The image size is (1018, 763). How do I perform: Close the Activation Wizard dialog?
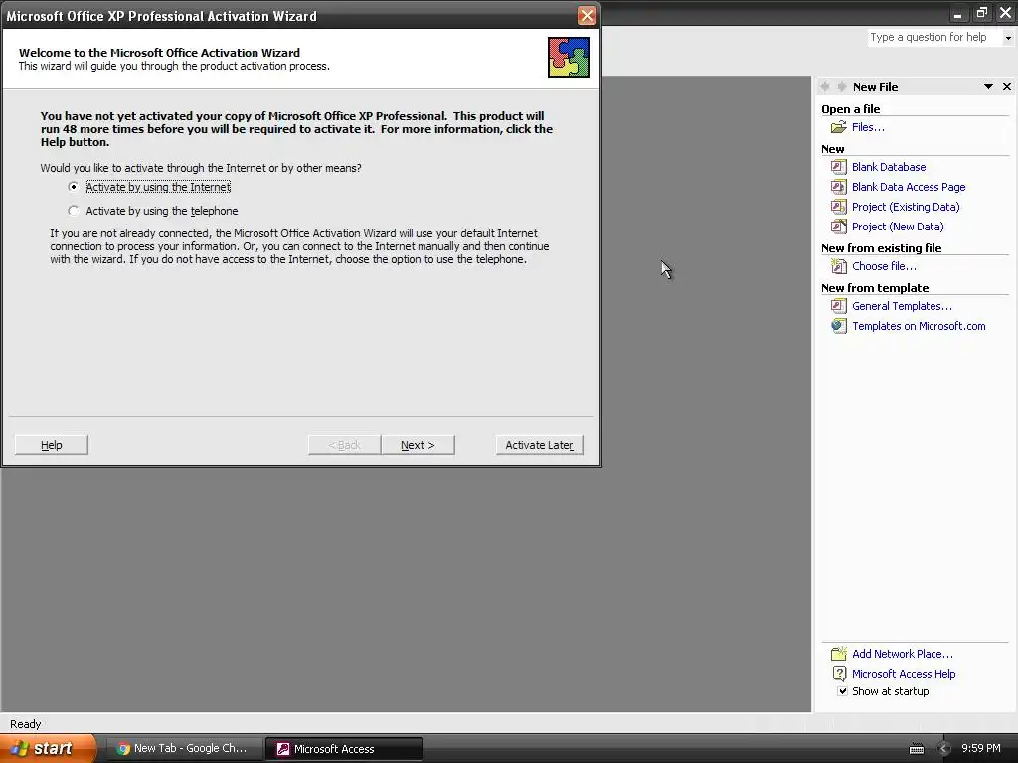click(x=587, y=16)
